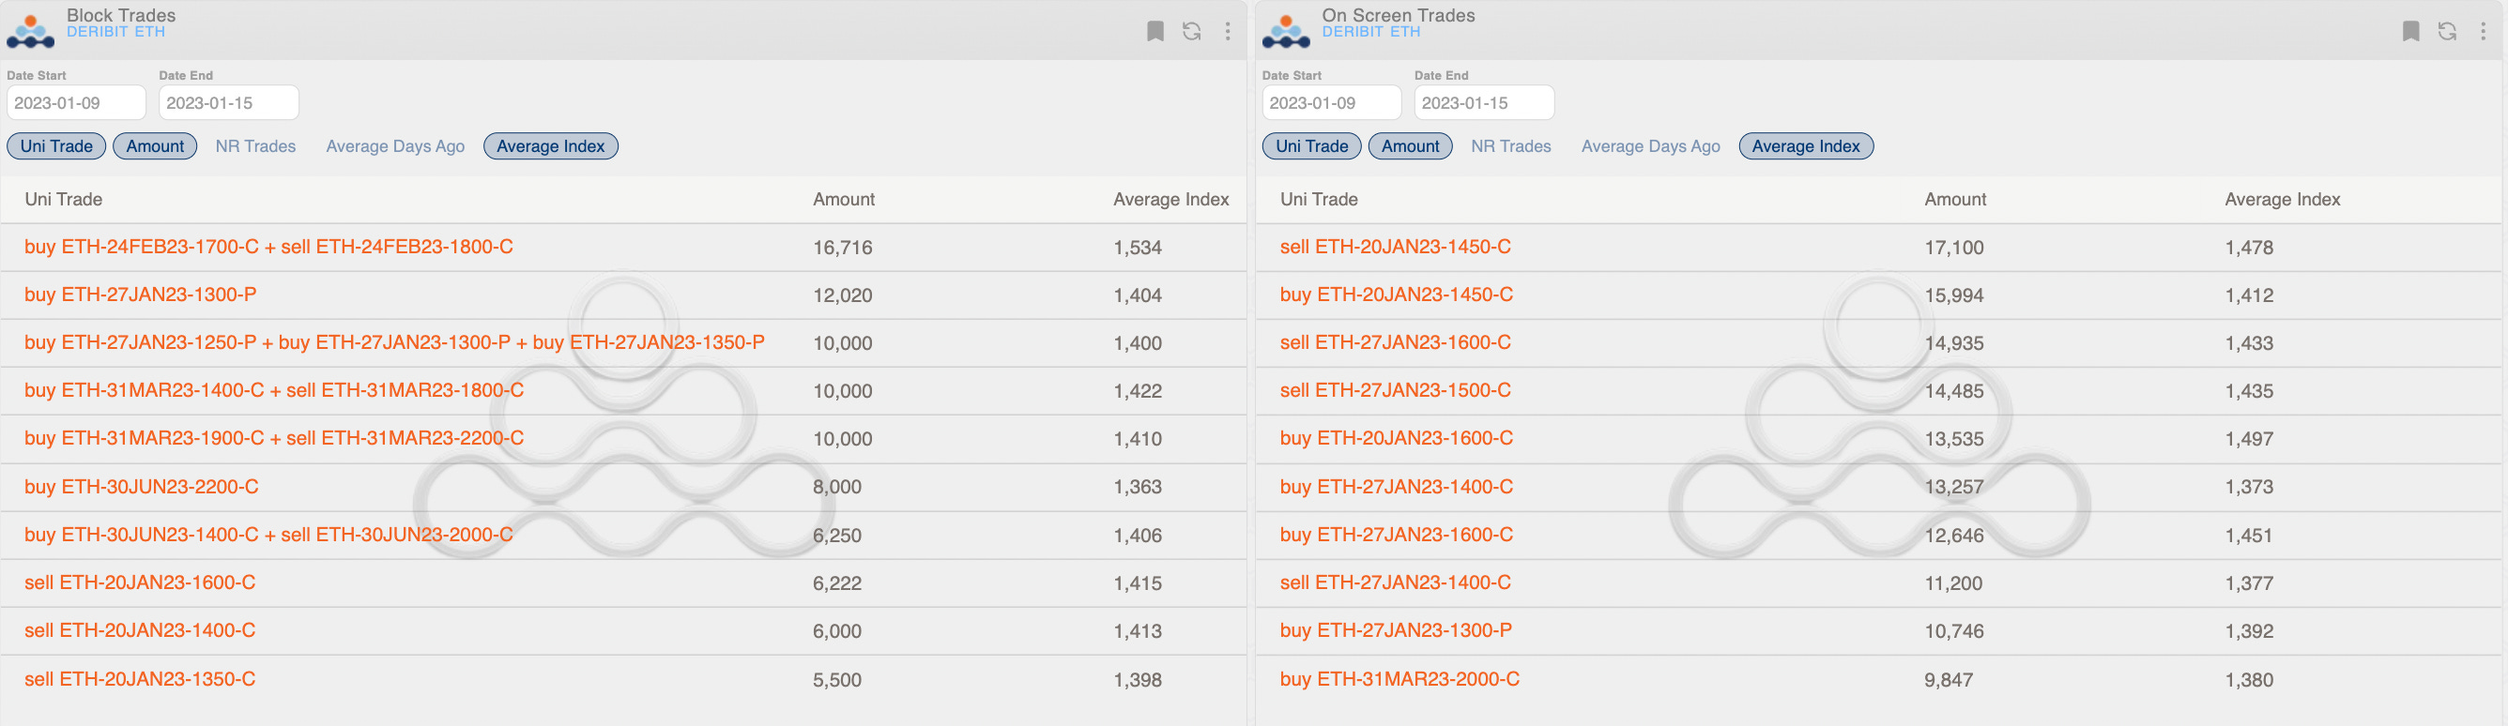
Task: Open sell ETH-27JAN23-1500-C on-screen trade
Action: (x=1395, y=390)
